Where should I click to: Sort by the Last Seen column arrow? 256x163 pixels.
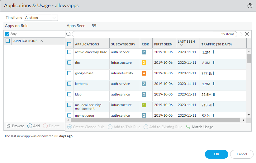click(x=182, y=45)
